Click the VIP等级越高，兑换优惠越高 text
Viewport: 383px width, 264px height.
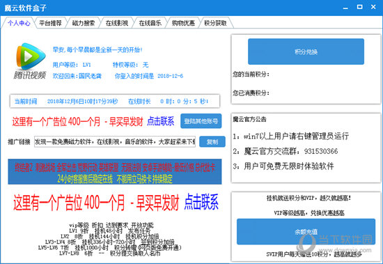click(x=309, y=213)
